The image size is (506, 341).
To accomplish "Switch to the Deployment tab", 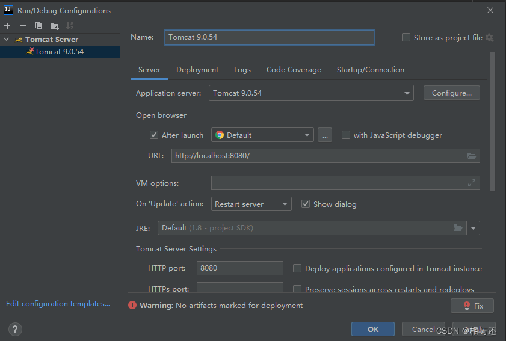I will [x=197, y=70].
